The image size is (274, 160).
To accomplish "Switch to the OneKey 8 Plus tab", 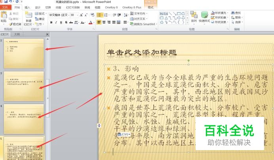I will pyautogui.click(x=132, y=8).
